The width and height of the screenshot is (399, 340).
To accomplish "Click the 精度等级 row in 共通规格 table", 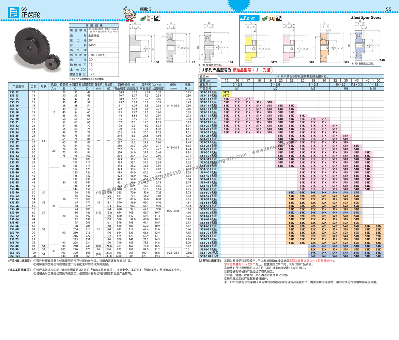I will click(78, 30).
